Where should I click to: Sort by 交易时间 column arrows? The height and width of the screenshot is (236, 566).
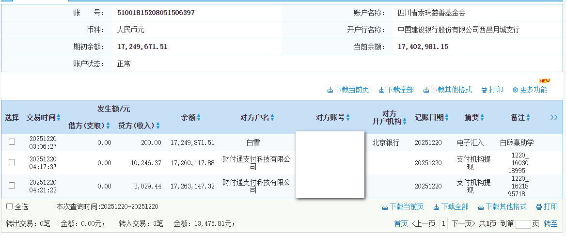coord(59,117)
